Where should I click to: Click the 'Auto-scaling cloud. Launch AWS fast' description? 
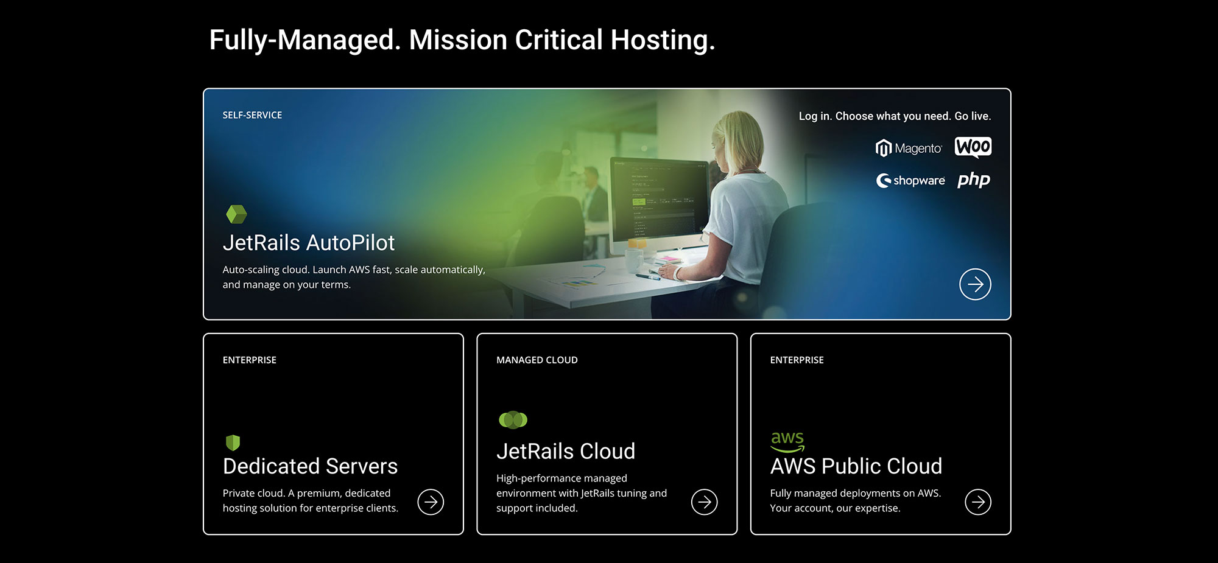pyautogui.click(x=354, y=277)
